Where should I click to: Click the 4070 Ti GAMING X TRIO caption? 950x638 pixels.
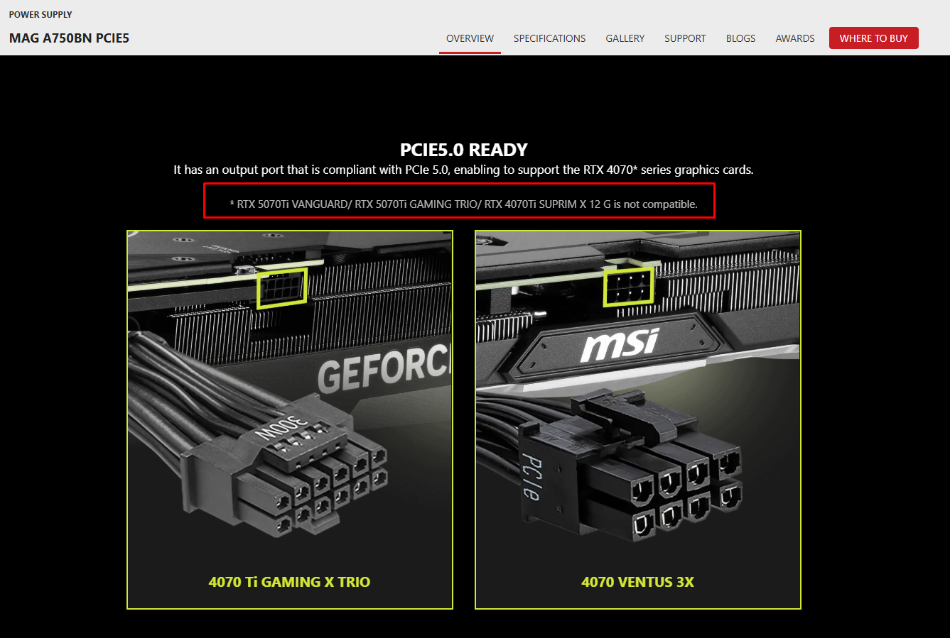290,582
